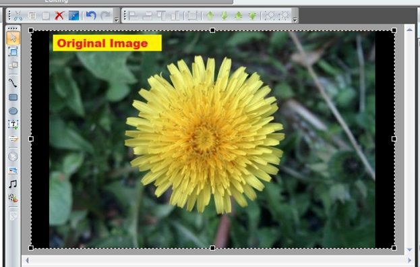This screenshot has height=267, width=420.
Task: Click the horizontal scrollbar right arrow
Action: 409,260
